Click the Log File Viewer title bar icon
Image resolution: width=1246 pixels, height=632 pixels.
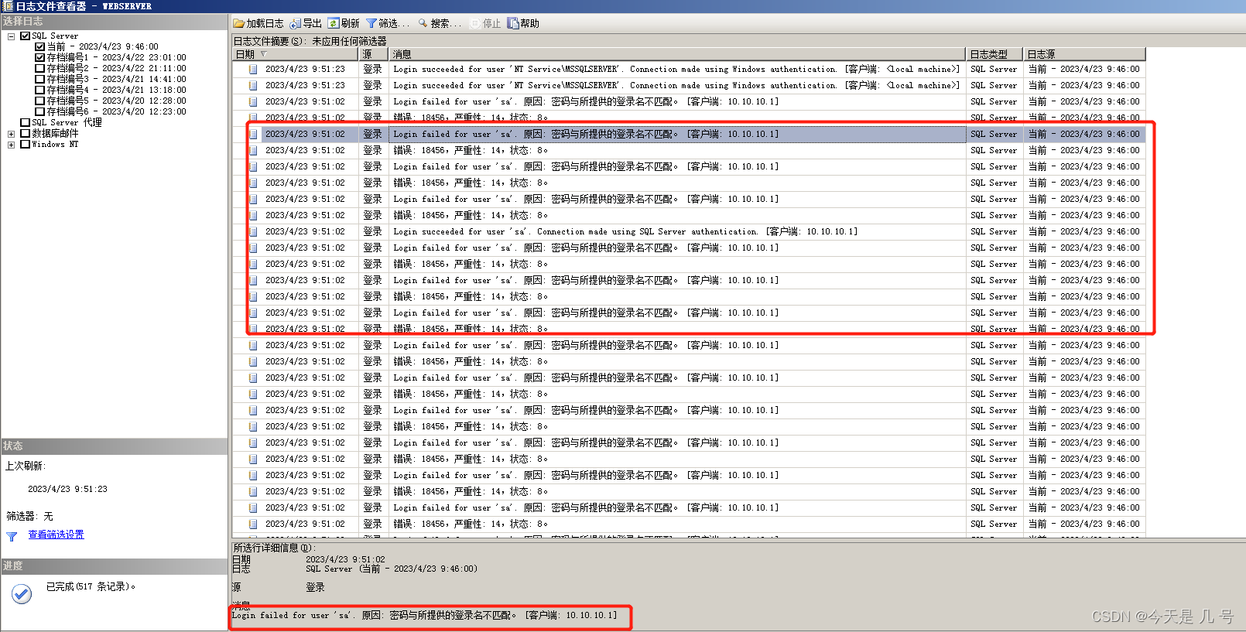(8, 6)
